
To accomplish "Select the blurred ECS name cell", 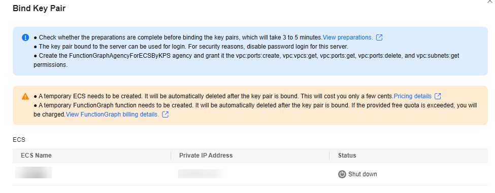I will [x=34, y=173].
